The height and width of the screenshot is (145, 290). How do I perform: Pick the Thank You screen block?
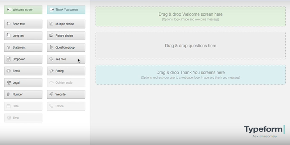pyautogui.click(x=66, y=10)
